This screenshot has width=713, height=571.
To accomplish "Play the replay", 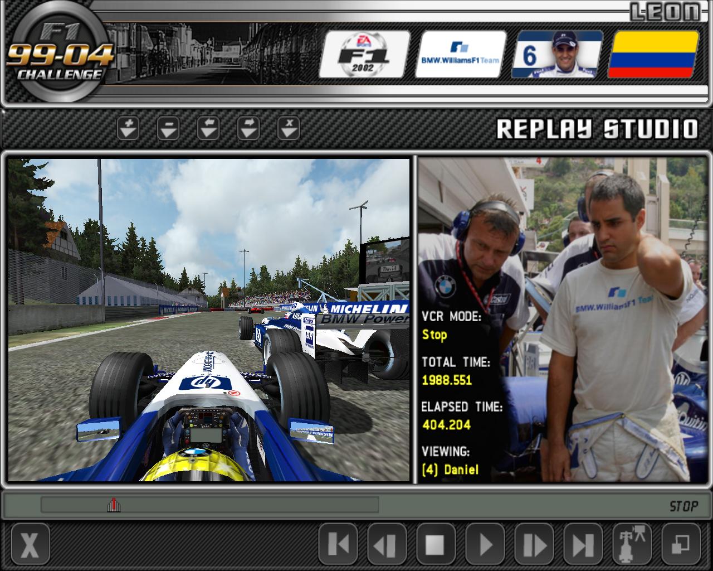I will click(485, 544).
